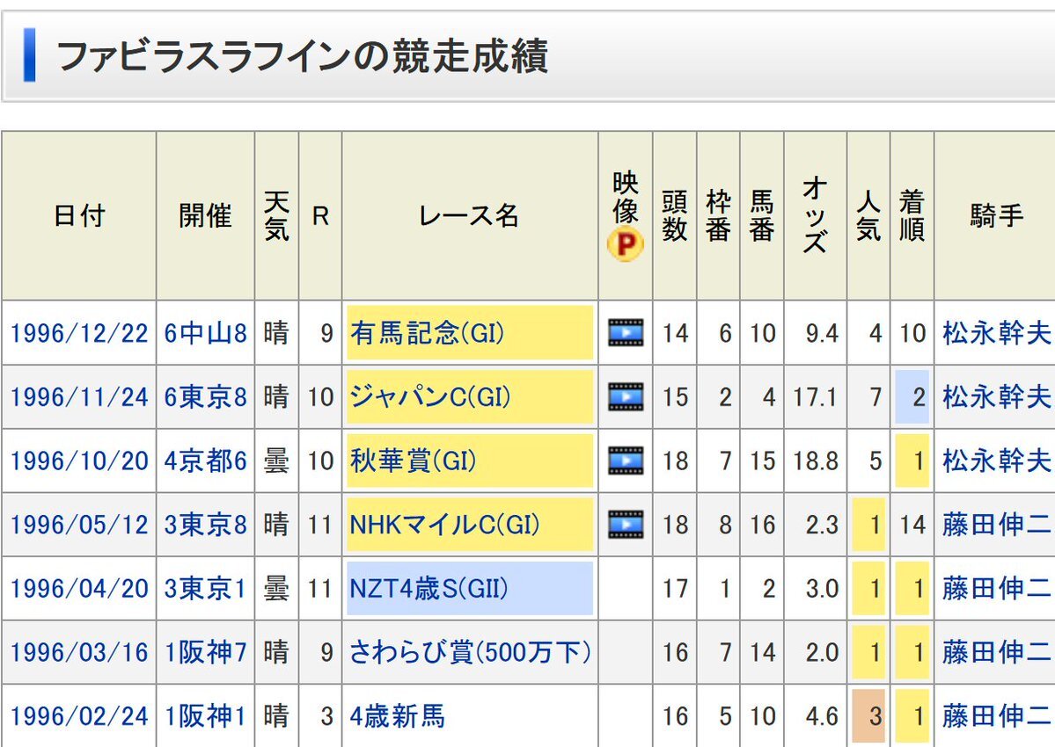Open the 秋華賞(GI) race link

[414, 461]
